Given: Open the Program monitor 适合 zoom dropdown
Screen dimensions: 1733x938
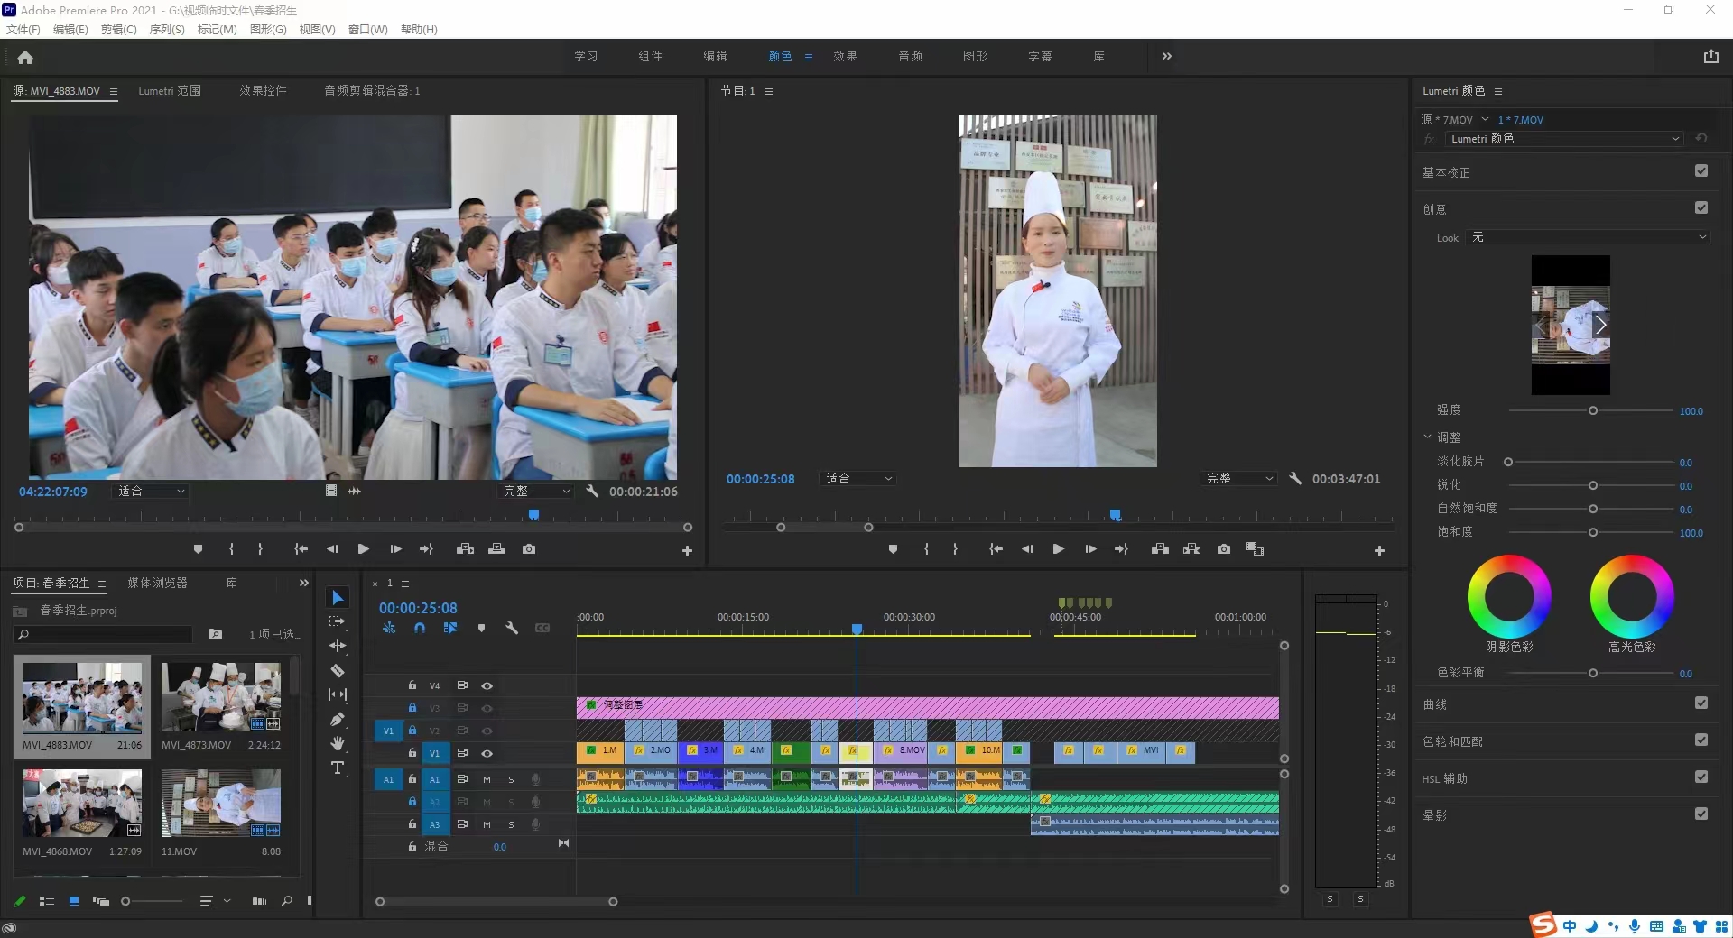Looking at the screenshot, I should pos(858,479).
